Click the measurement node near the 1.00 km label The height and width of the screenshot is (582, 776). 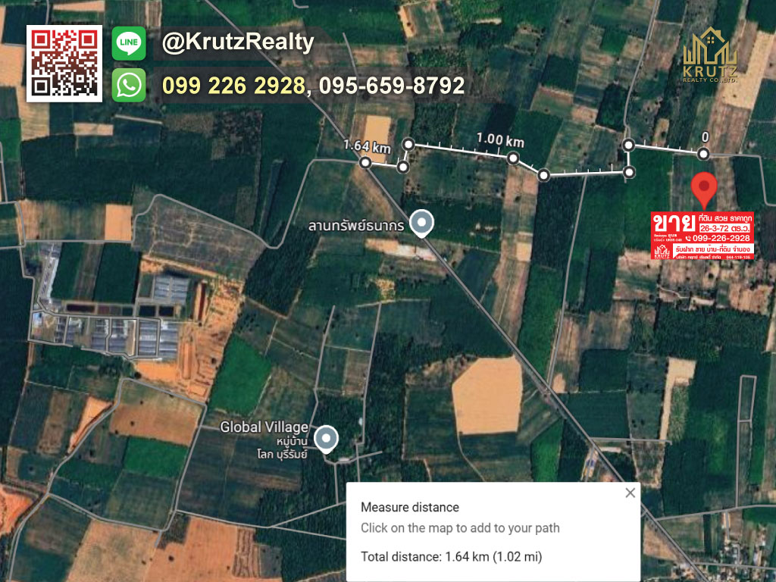513,158
